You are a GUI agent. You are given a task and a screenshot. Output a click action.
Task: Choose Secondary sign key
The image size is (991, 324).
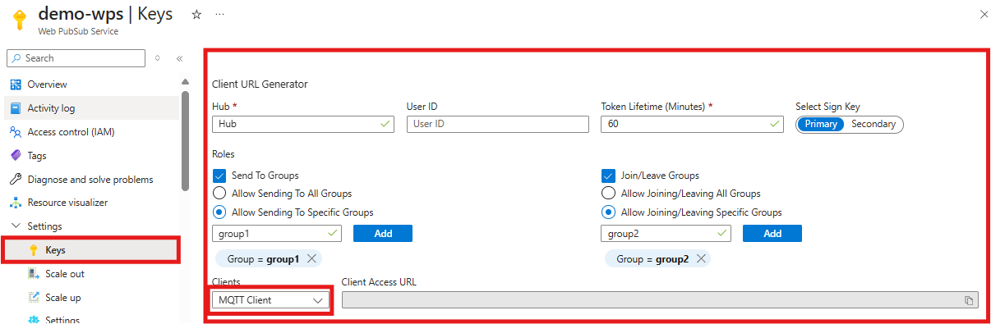873,124
